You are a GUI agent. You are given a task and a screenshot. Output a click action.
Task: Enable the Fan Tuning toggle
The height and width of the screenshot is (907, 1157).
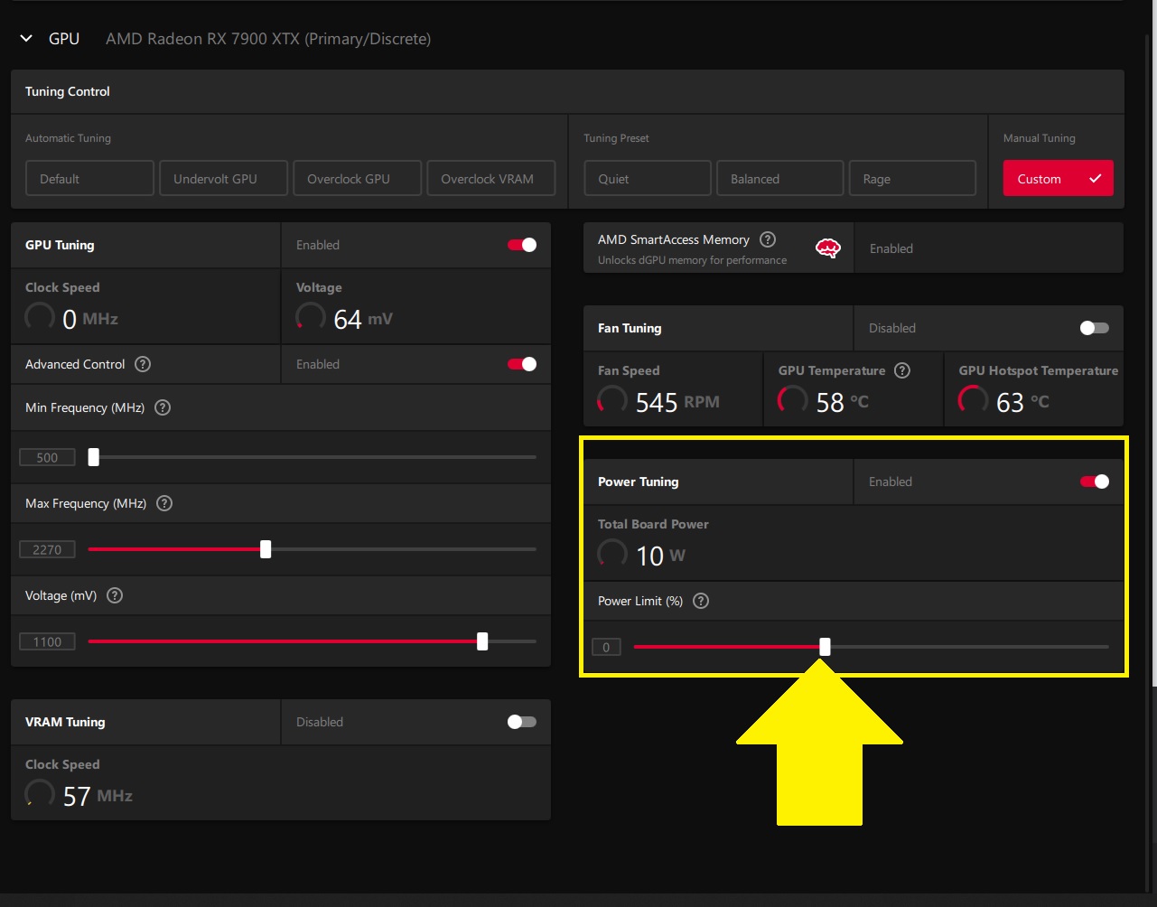pos(1095,328)
